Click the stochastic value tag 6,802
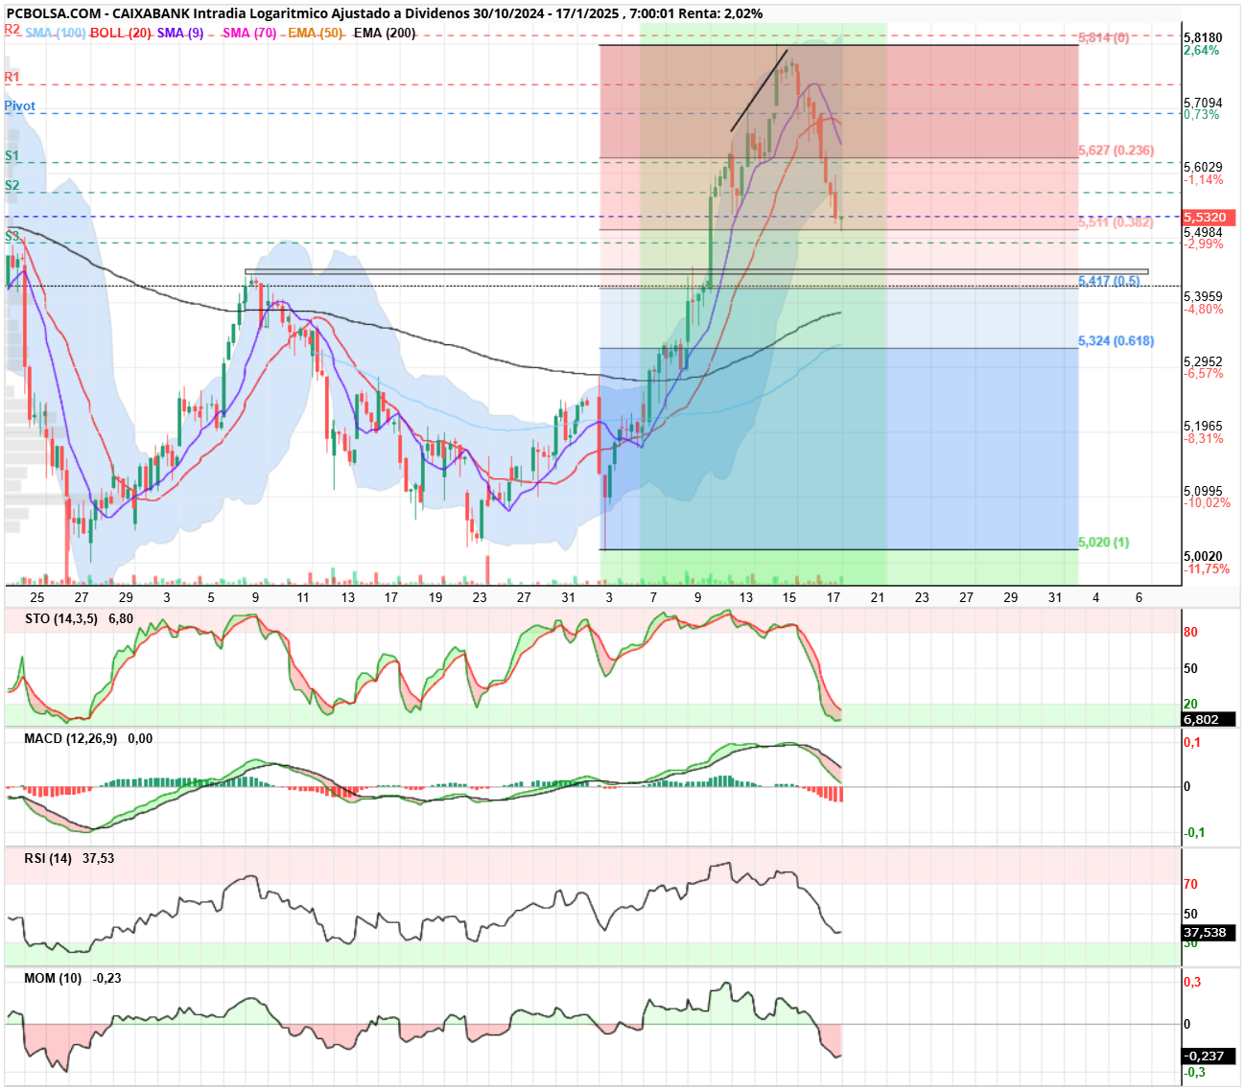This screenshot has width=1245, height=1091. click(x=1209, y=719)
